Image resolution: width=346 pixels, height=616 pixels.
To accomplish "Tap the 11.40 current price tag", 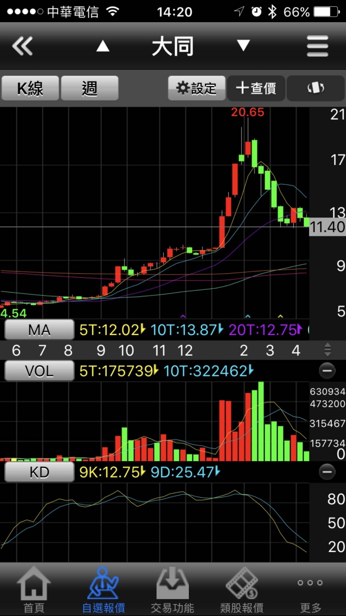I will tap(327, 227).
